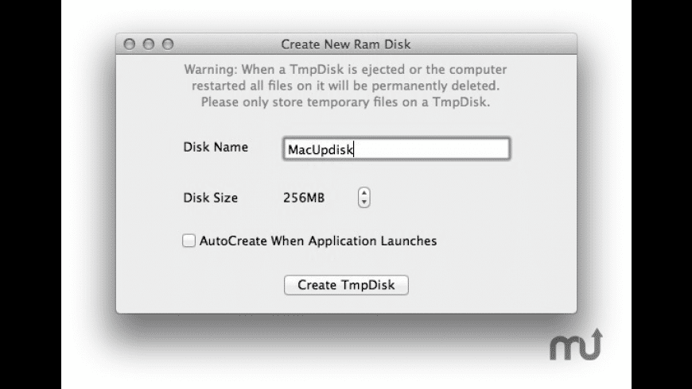Click the warning text about TmpDisk ejection

coord(345,86)
